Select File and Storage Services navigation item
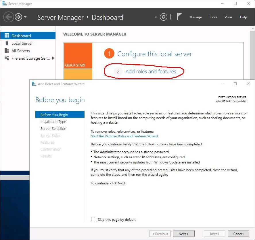255x240 pixels. 28,58
